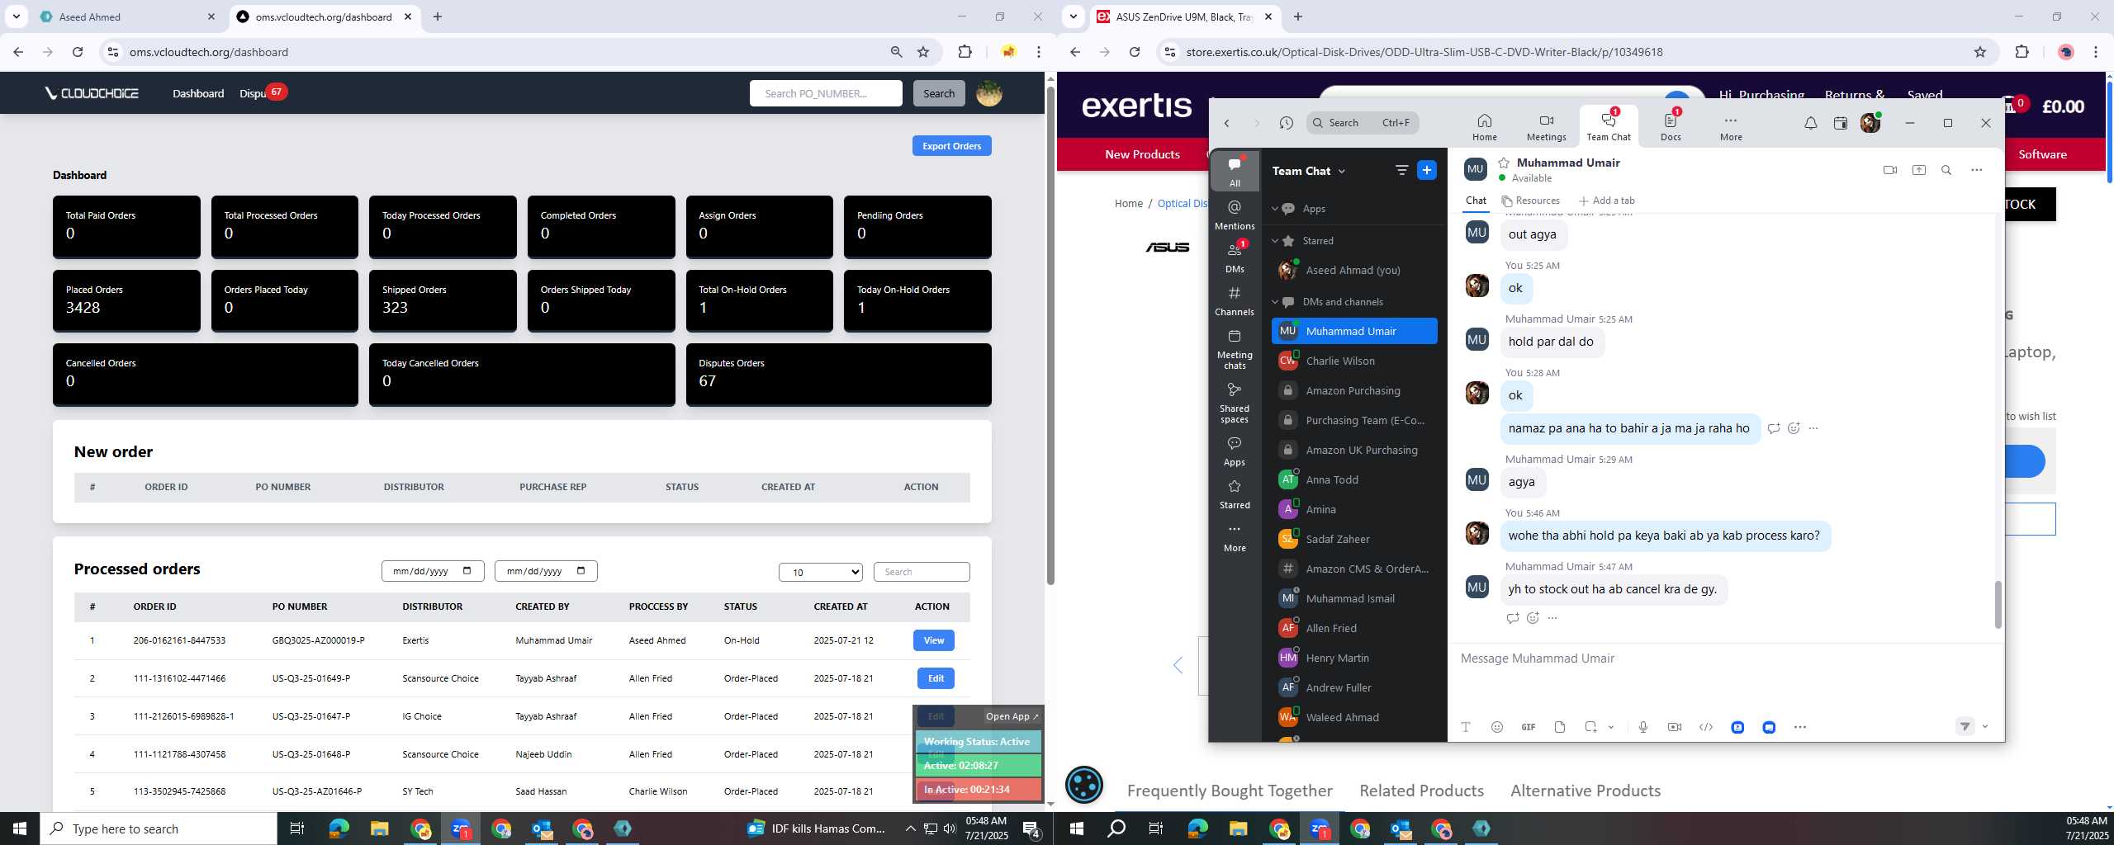Open Mentions in Zoom sidebar
This screenshot has width=2114, height=845.
(x=1235, y=215)
